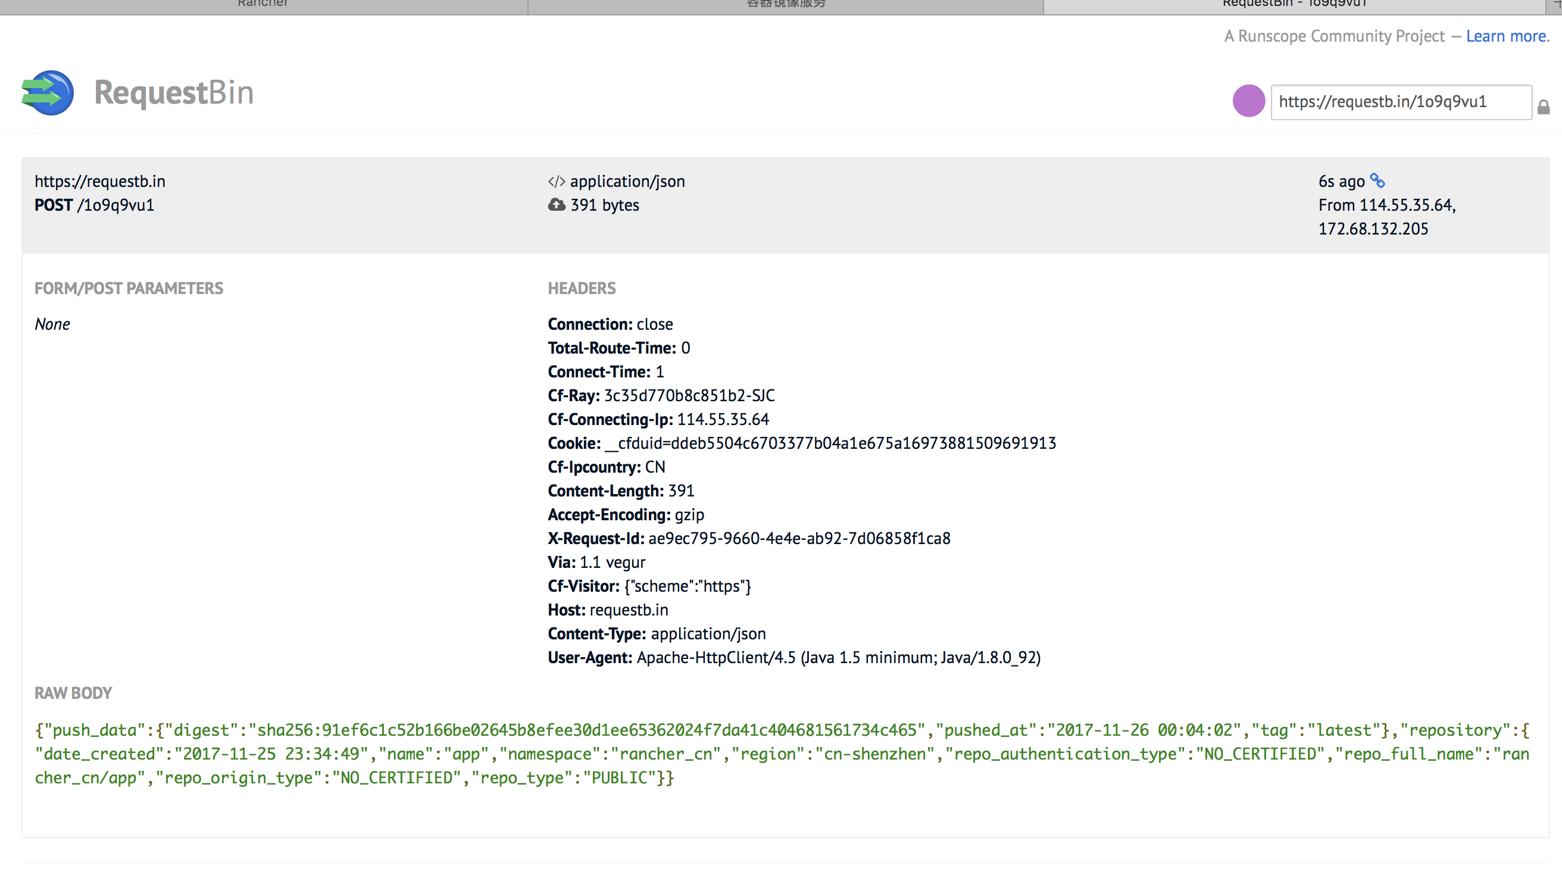The image size is (1562, 881).
Task: Click the date_created JSON body line
Action: tap(782, 754)
